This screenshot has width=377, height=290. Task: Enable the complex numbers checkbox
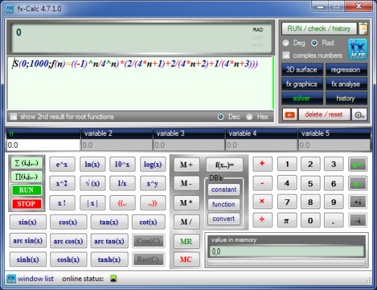[x=286, y=55]
